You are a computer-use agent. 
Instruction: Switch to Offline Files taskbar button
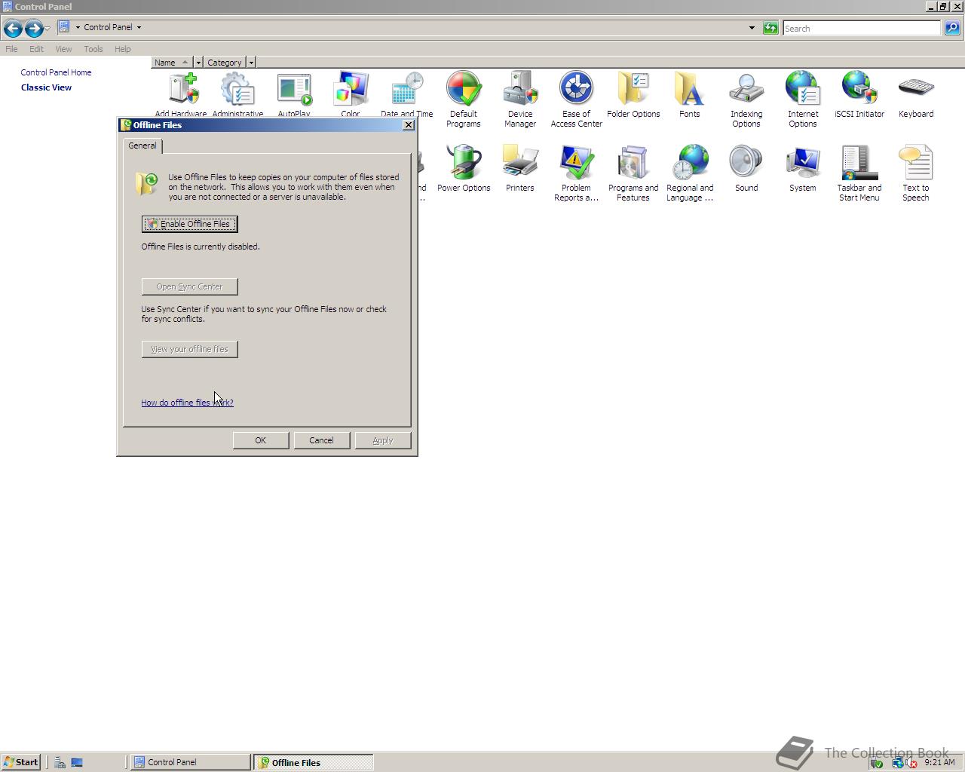[x=314, y=762]
